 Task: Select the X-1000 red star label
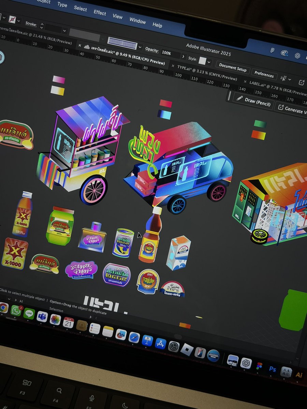point(15,254)
